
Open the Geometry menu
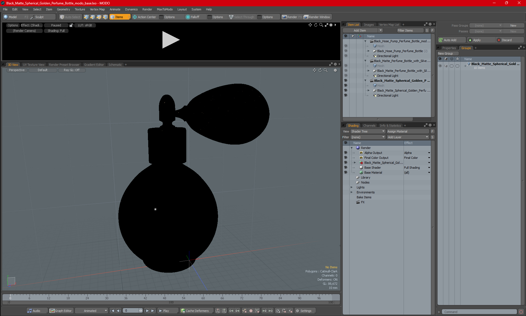pyautogui.click(x=63, y=9)
